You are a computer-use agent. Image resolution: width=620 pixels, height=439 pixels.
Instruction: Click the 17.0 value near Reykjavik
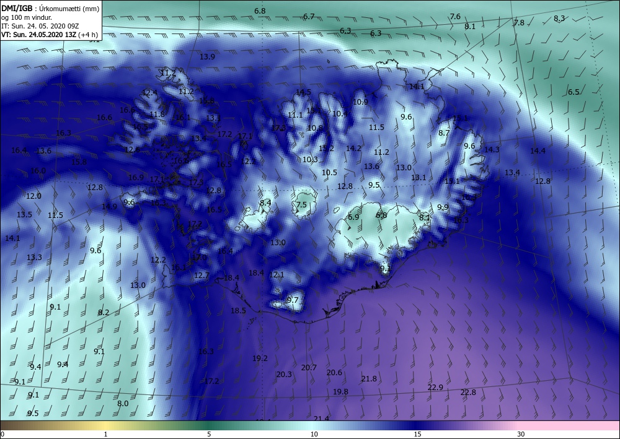199,258
